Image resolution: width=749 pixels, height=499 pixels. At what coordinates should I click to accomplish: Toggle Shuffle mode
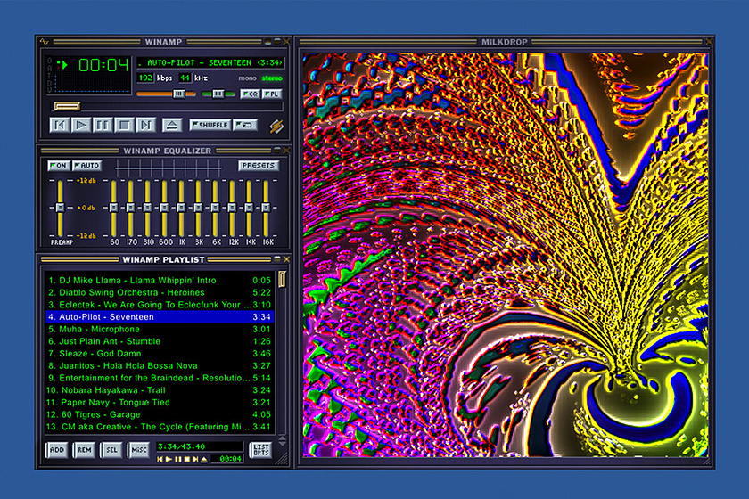click(210, 125)
